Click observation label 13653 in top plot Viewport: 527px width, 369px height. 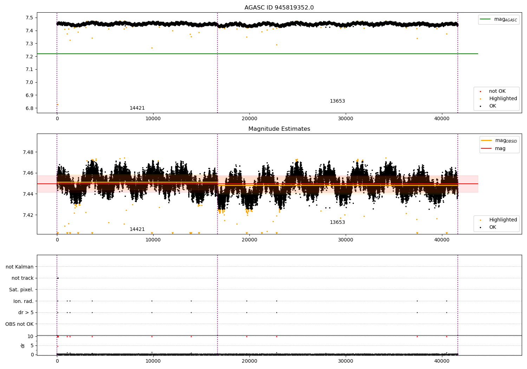pyautogui.click(x=337, y=101)
